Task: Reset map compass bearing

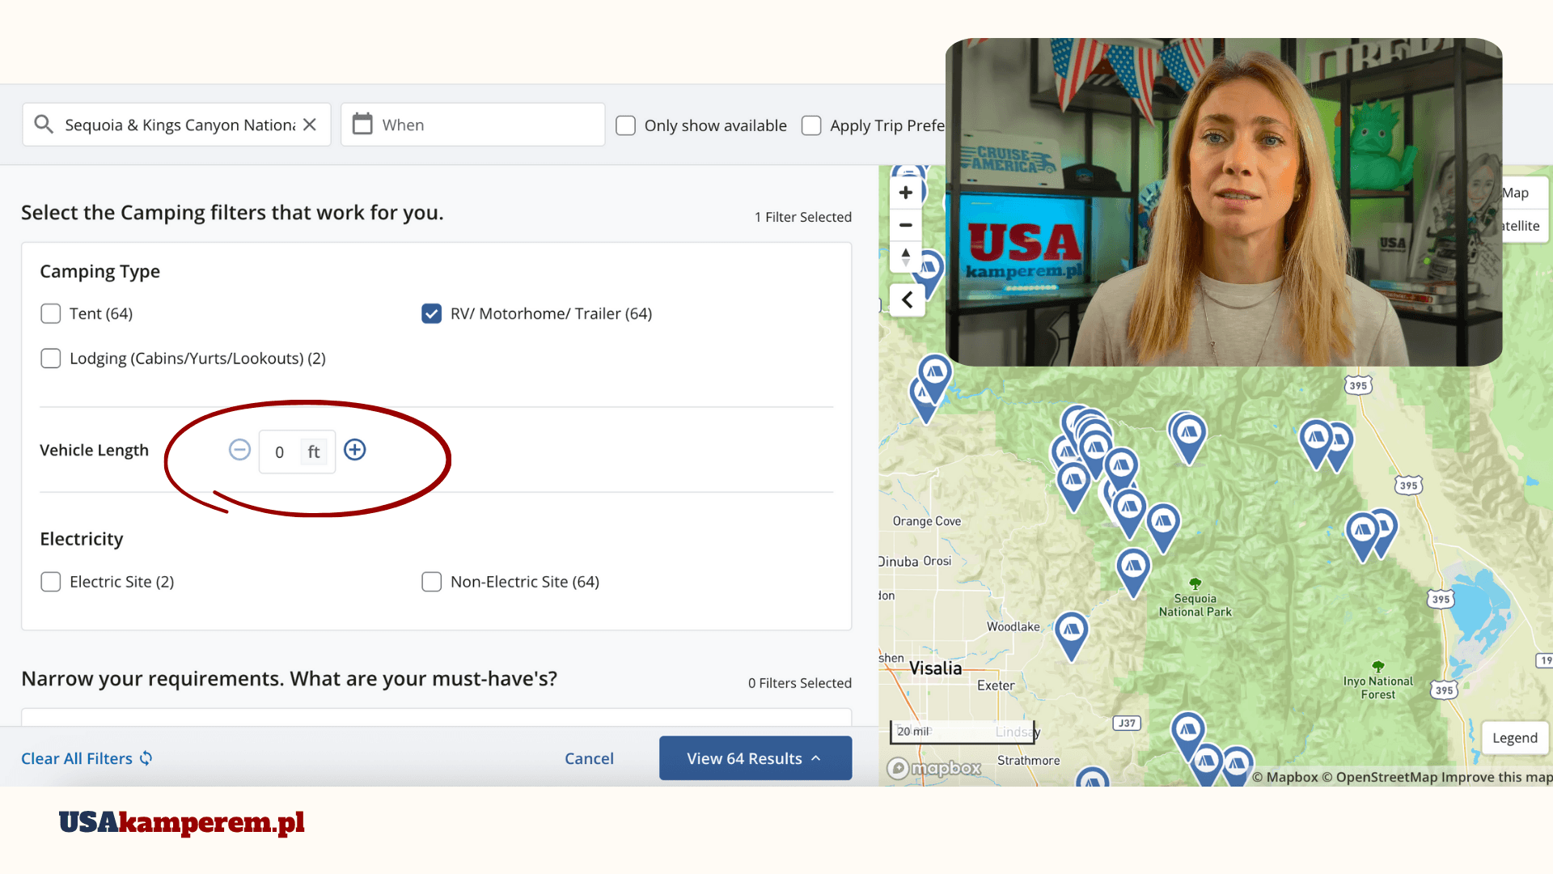Action: tap(906, 257)
